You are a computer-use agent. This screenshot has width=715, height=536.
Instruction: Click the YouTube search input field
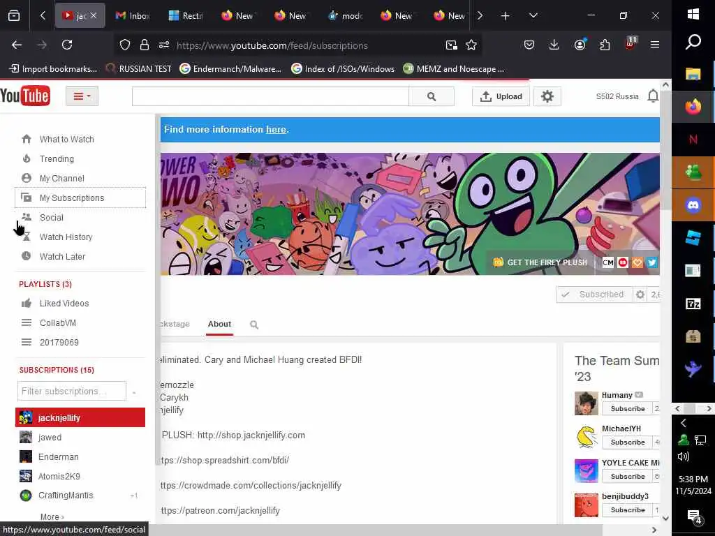[x=270, y=96]
